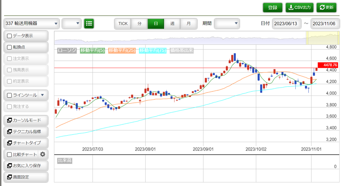This screenshot has width=345, height=186.
Task: Open the gear settings for 比較チャート
Action: point(43,154)
